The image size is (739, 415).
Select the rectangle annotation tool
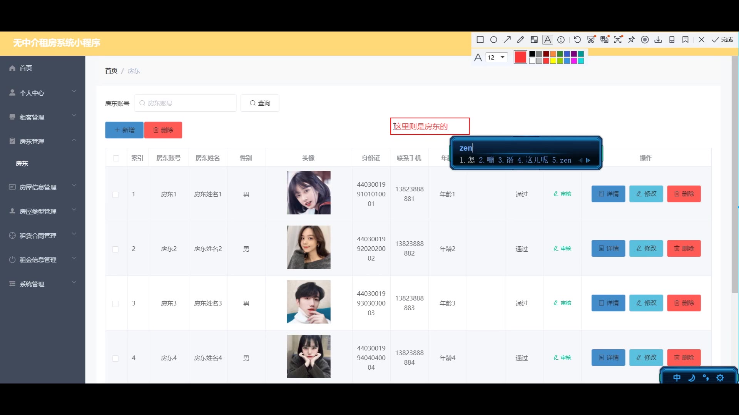[480, 40]
